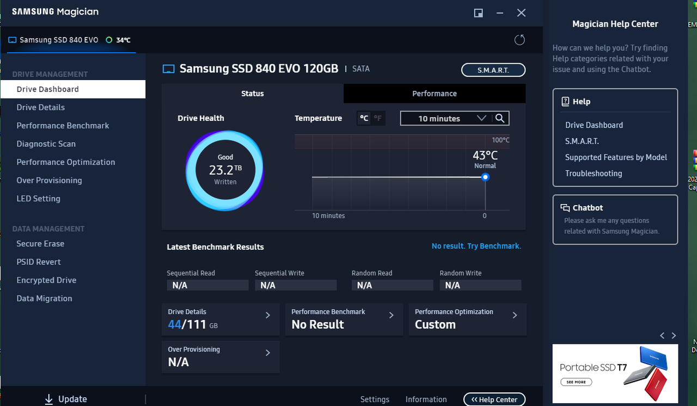This screenshot has height=406, width=697.
Task: Open Drive Dashboard in the sidebar
Action: pos(73,89)
